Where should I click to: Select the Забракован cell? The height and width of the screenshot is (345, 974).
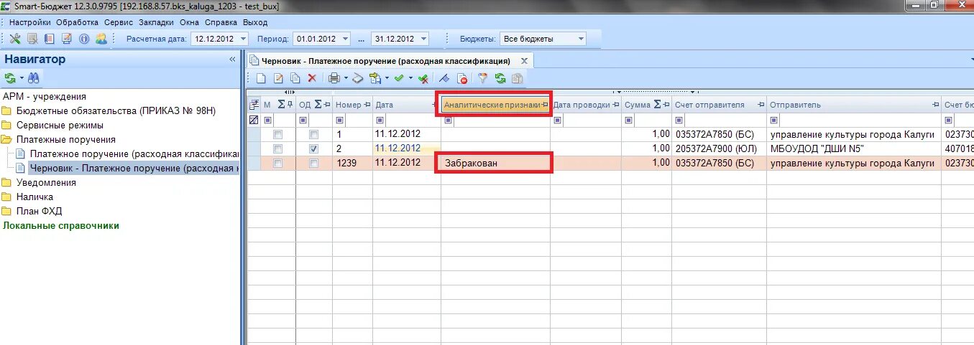tap(496, 163)
